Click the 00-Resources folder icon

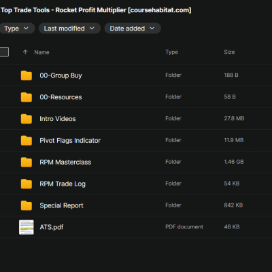point(27,97)
